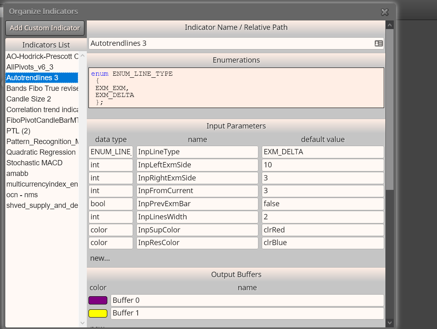Click the Indicator Name path field
The height and width of the screenshot is (329, 437).
click(236, 43)
